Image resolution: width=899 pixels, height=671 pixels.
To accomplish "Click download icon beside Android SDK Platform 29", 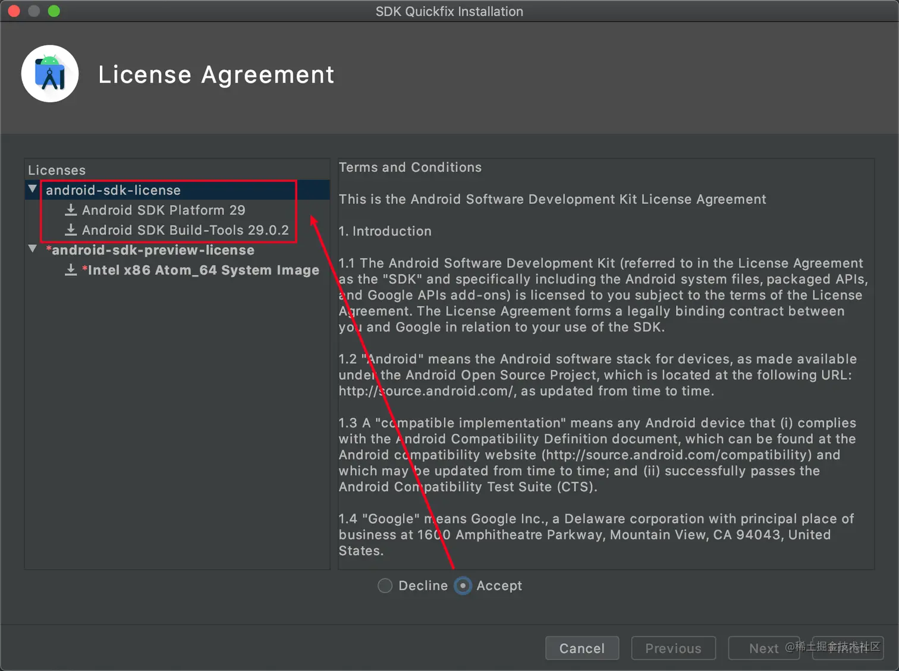I will (x=71, y=210).
